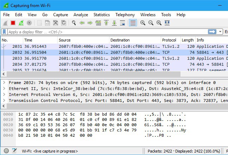Toggle packet colorization rules icon
228x155 pixels.
click(x=133, y=23)
